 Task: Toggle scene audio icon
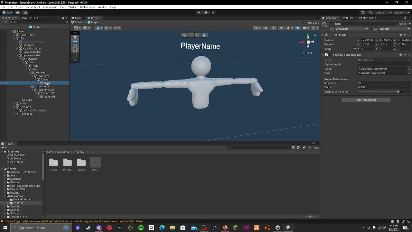(281, 28)
